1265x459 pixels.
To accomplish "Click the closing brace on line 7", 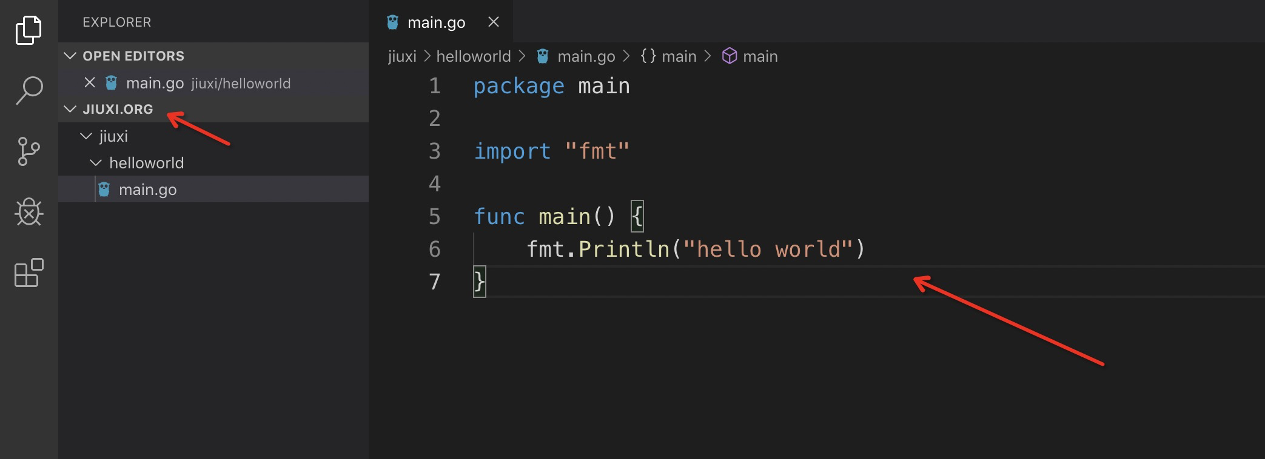I will pos(480,282).
